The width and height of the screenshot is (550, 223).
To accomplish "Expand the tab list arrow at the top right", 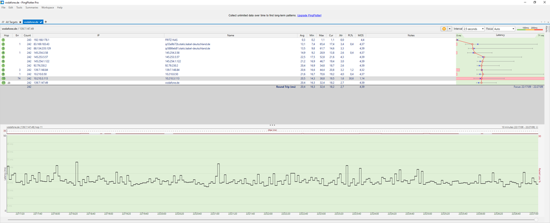I will coord(547,22).
